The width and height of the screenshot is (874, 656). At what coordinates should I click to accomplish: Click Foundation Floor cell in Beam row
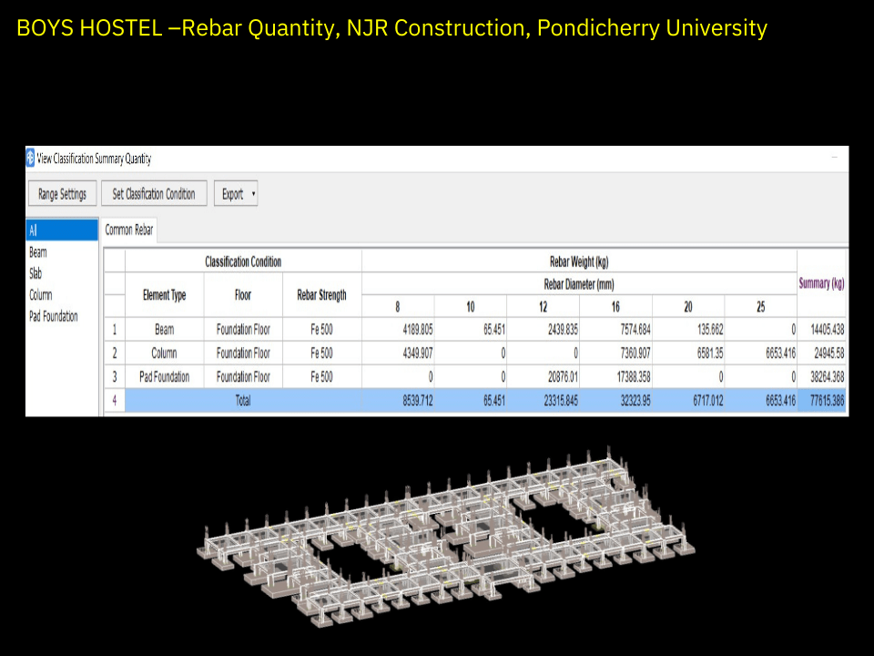pyautogui.click(x=243, y=330)
